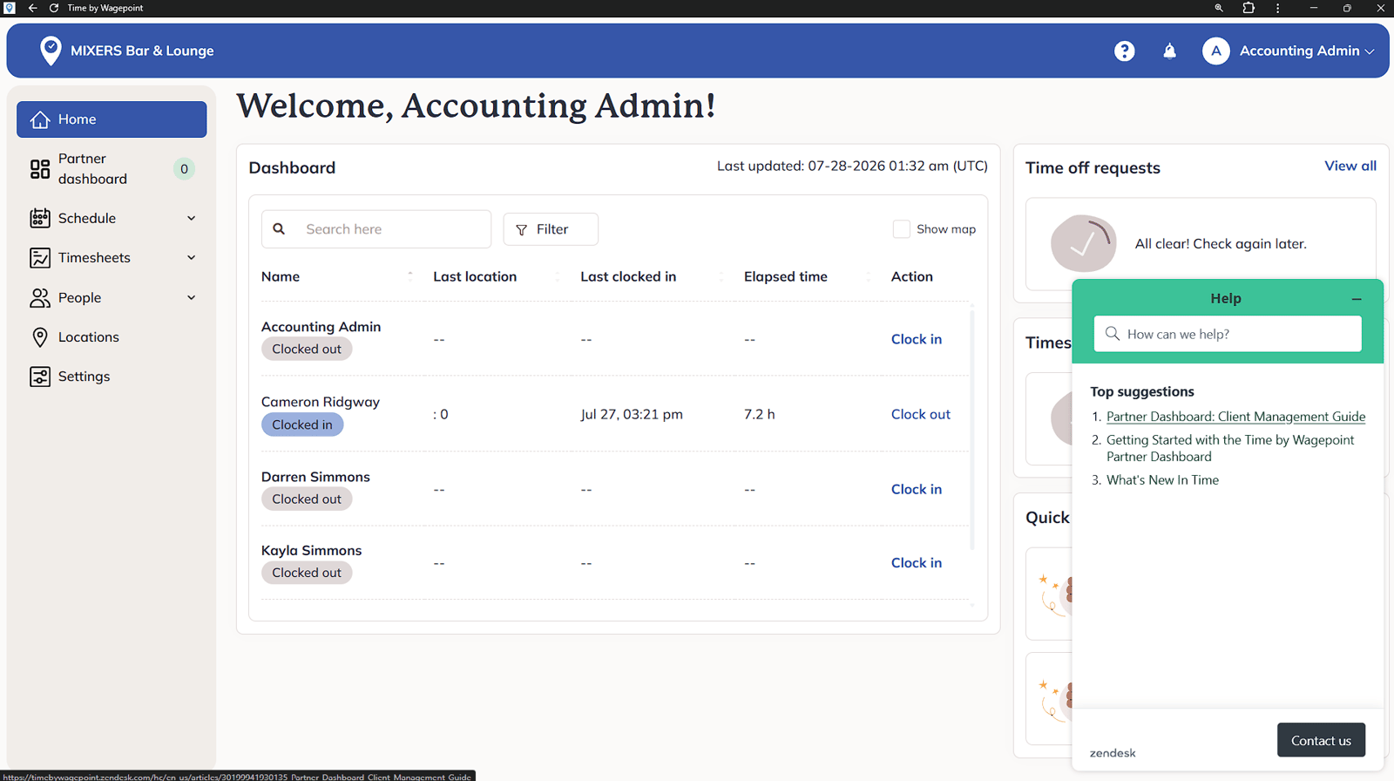
Task: Click the People icon in sidebar
Action: (x=39, y=298)
